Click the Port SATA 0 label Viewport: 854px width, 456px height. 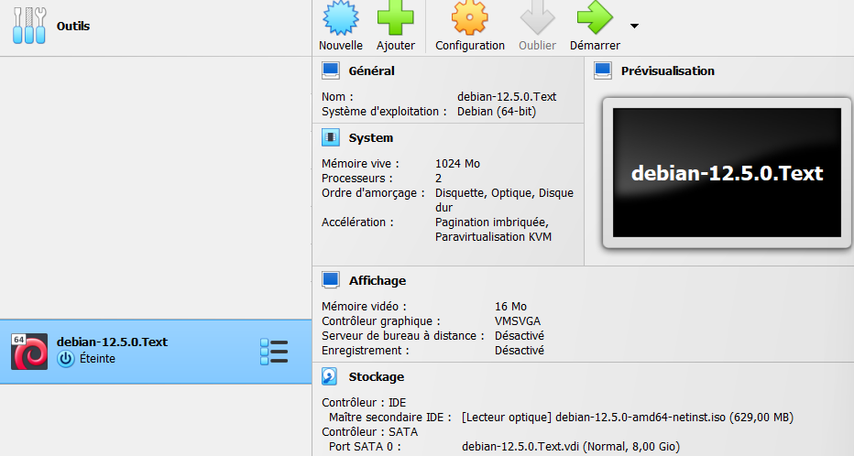pos(365,447)
